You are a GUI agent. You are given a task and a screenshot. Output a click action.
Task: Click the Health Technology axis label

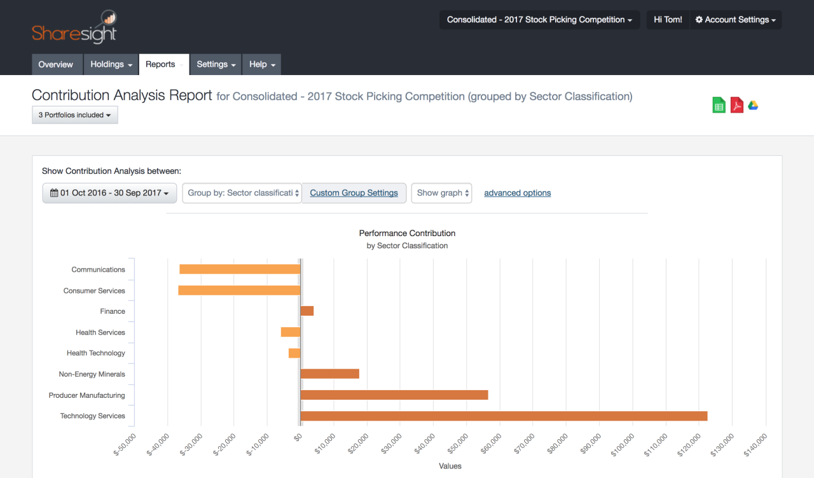(96, 353)
